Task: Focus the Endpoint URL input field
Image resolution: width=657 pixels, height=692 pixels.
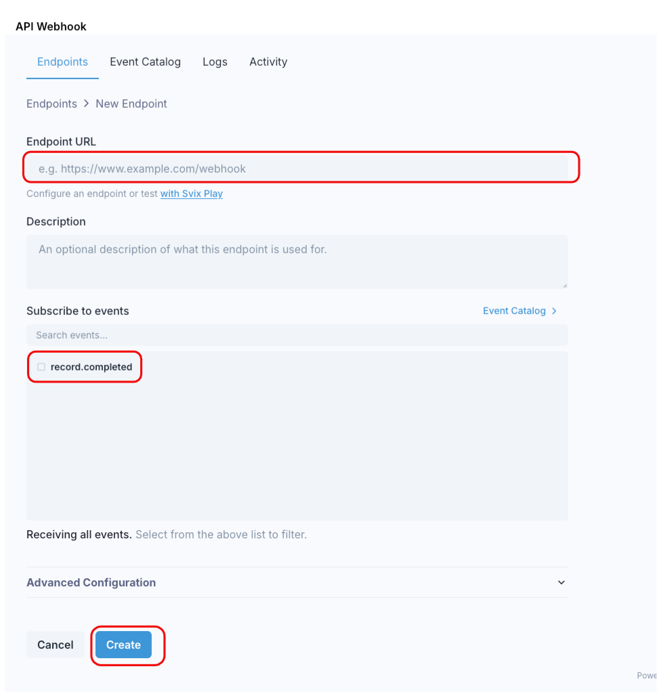Action: point(297,169)
